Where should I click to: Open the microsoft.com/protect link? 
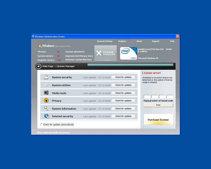click(54, 132)
